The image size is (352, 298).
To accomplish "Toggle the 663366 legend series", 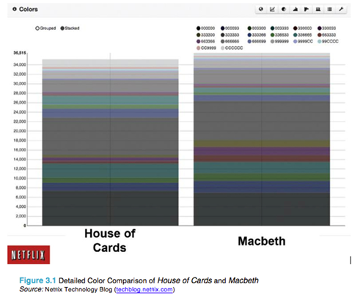I will [x=205, y=42].
